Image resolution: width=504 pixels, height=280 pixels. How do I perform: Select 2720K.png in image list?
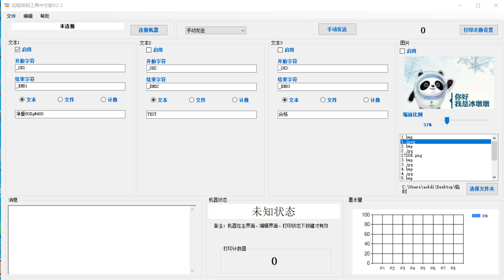(x=446, y=155)
